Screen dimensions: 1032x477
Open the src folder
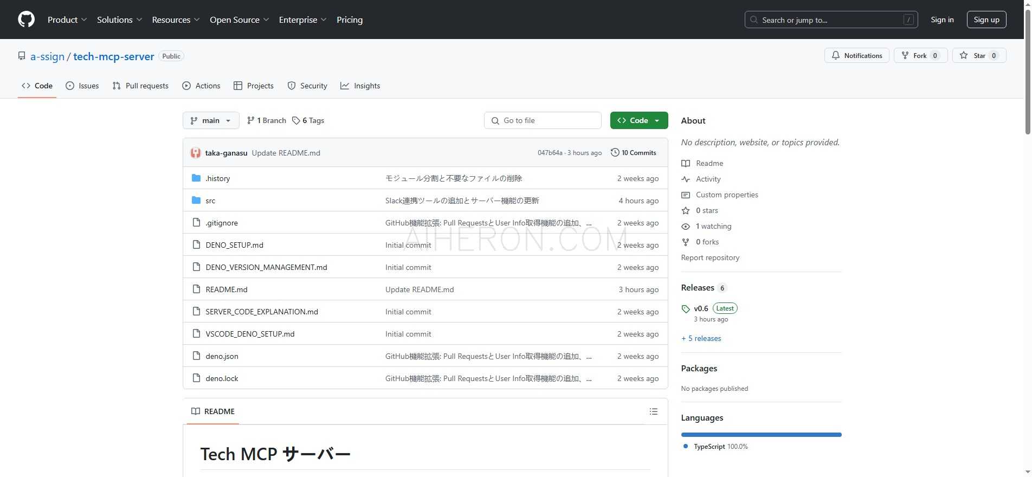pyautogui.click(x=210, y=201)
